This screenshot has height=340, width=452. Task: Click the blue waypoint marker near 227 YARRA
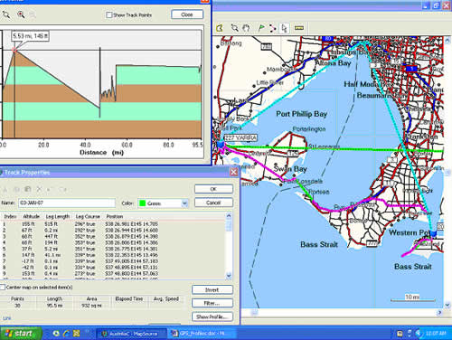[x=221, y=145]
